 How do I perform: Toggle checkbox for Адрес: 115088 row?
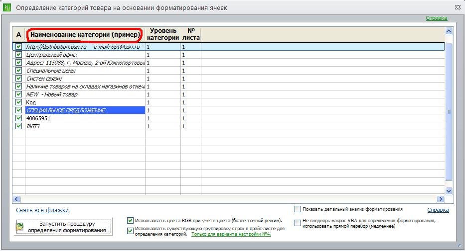[x=18, y=63]
